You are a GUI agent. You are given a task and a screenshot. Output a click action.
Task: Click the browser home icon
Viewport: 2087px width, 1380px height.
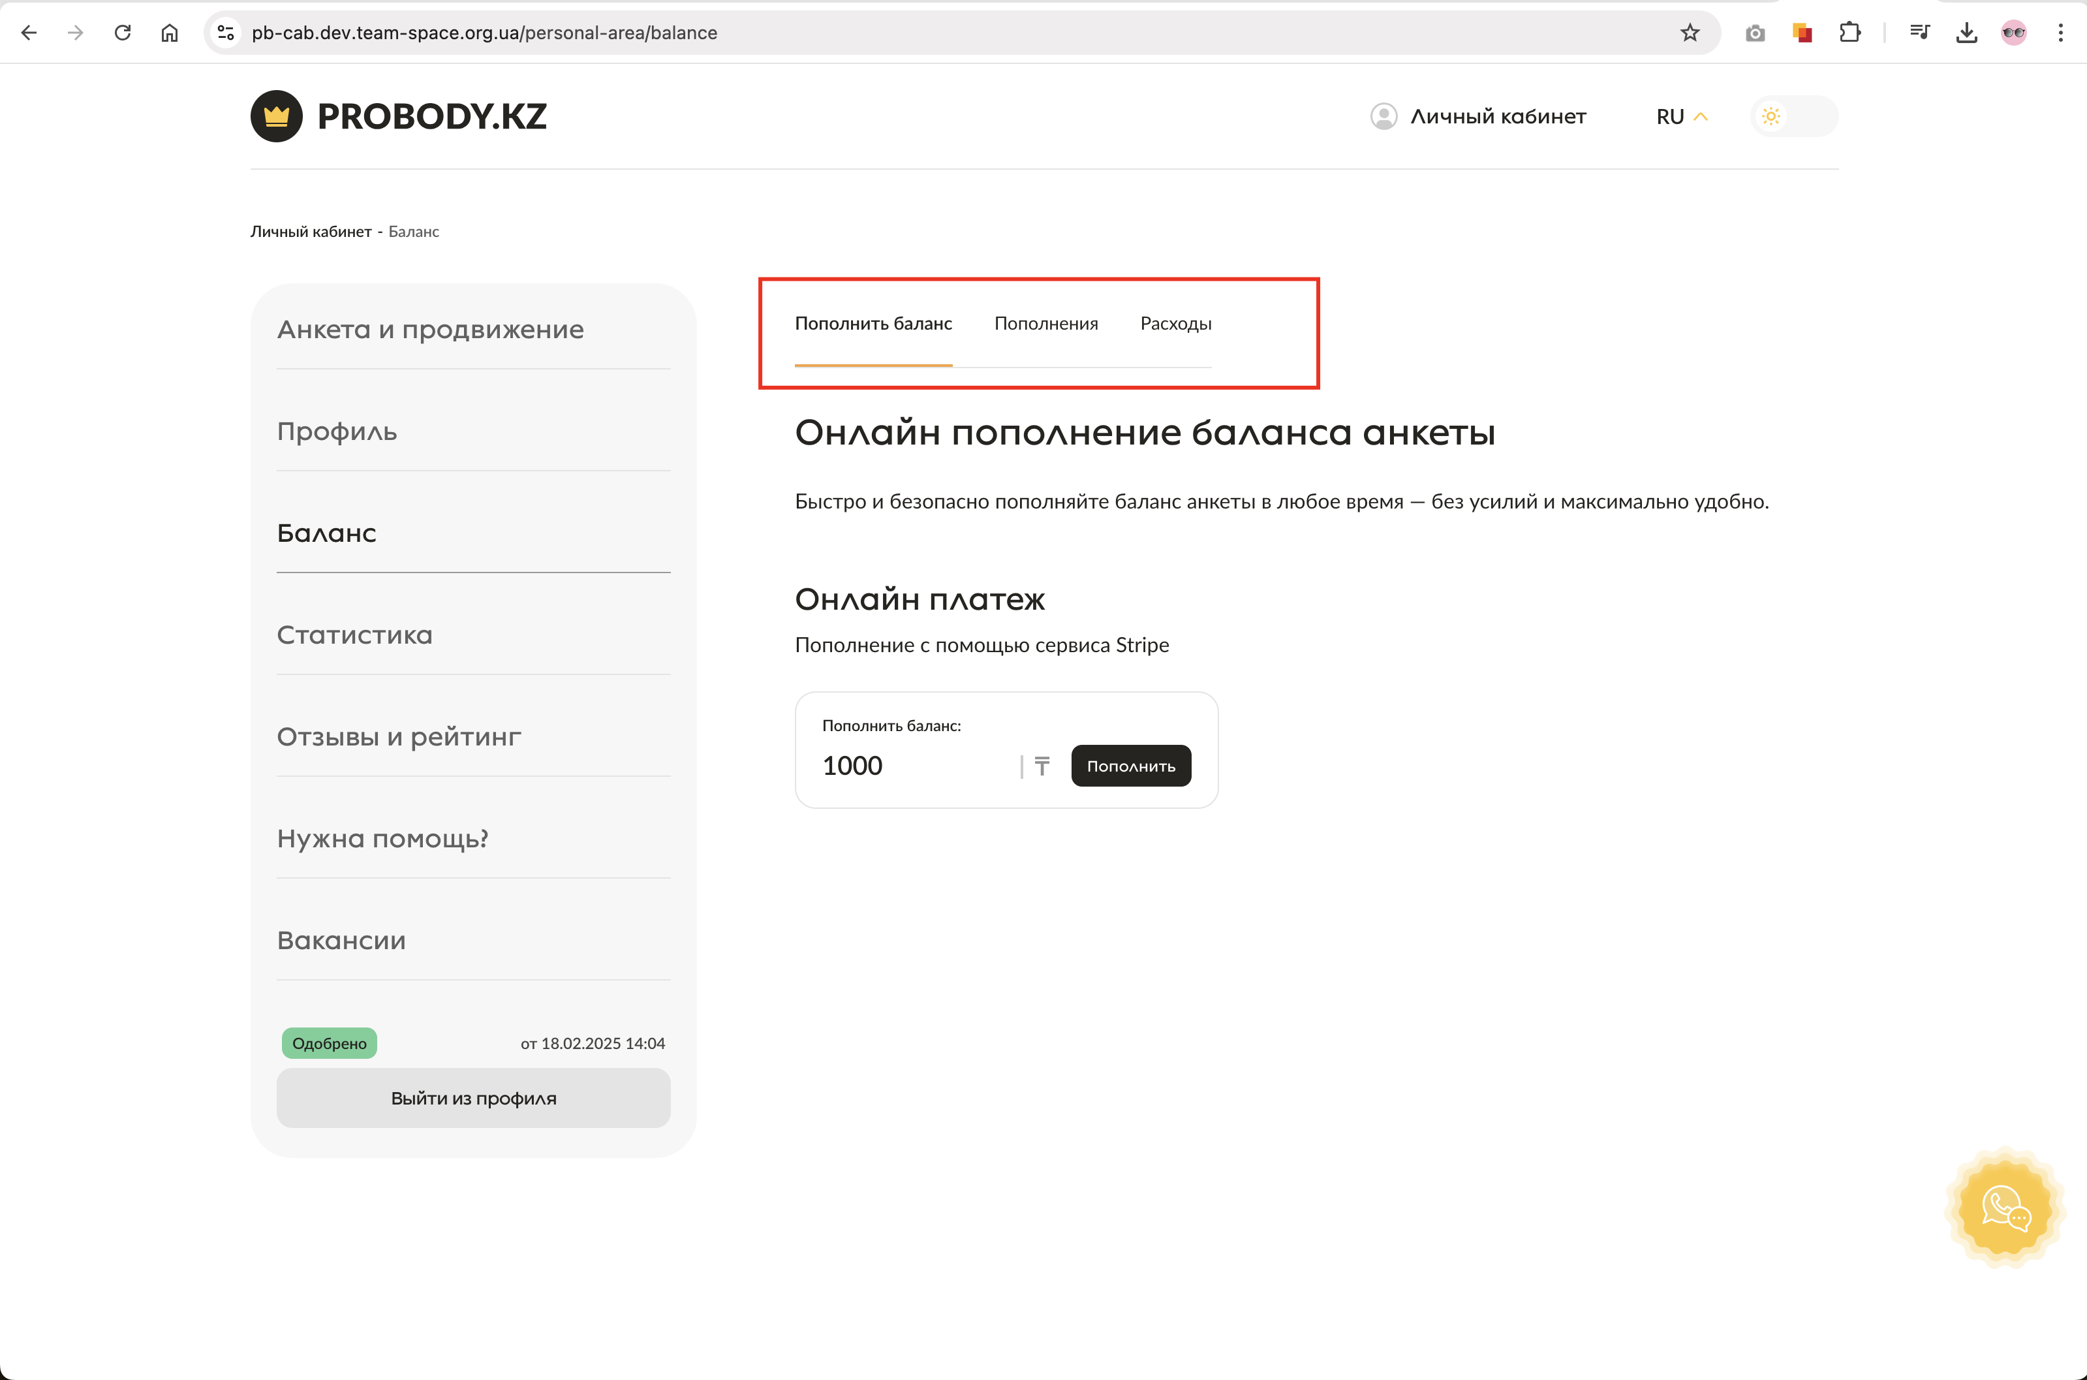point(170,33)
